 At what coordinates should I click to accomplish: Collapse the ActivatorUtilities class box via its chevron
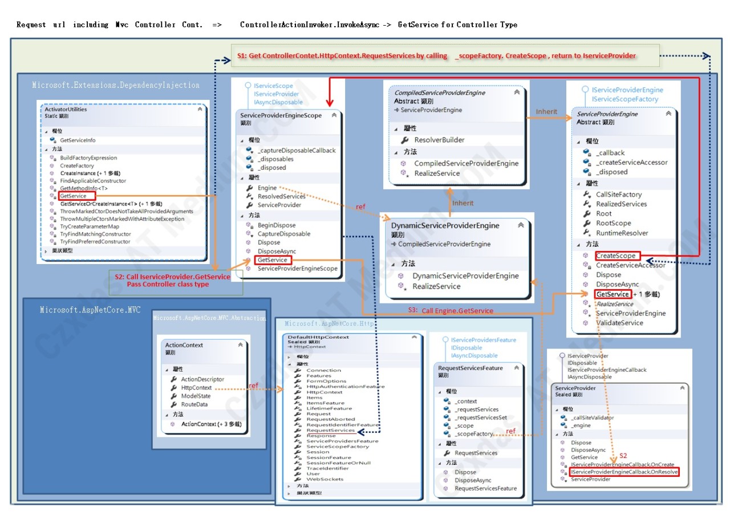pos(200,110)
